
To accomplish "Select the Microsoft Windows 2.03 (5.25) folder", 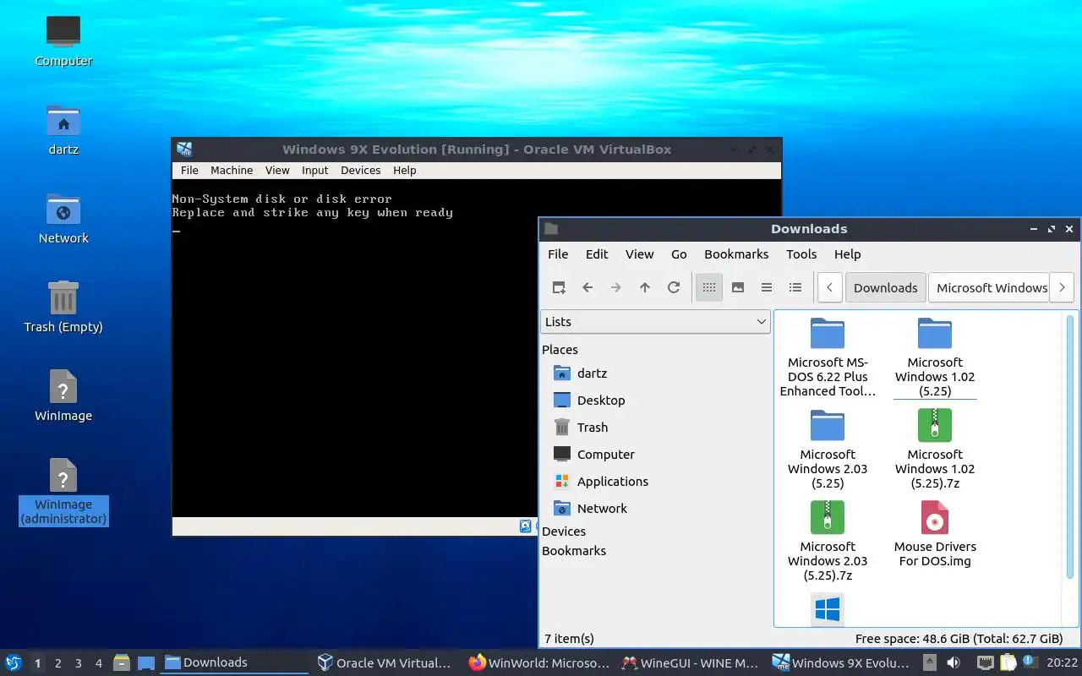I will click(828, 450).
